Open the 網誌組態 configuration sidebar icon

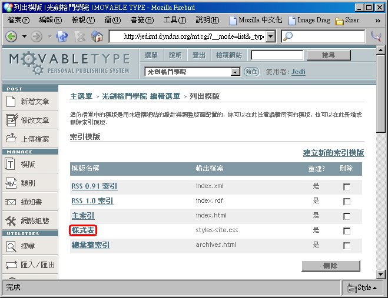(11, 221)
